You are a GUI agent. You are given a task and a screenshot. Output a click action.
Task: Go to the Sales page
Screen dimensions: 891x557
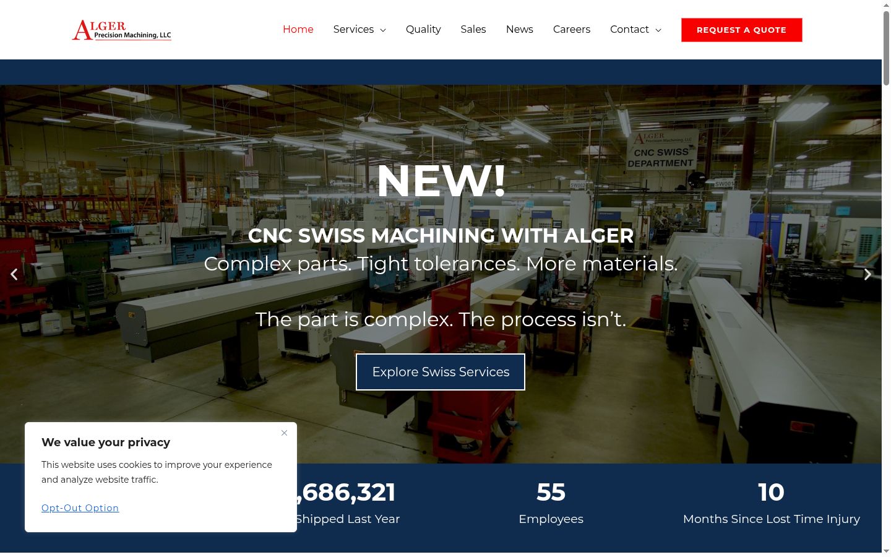click(473, 29)
